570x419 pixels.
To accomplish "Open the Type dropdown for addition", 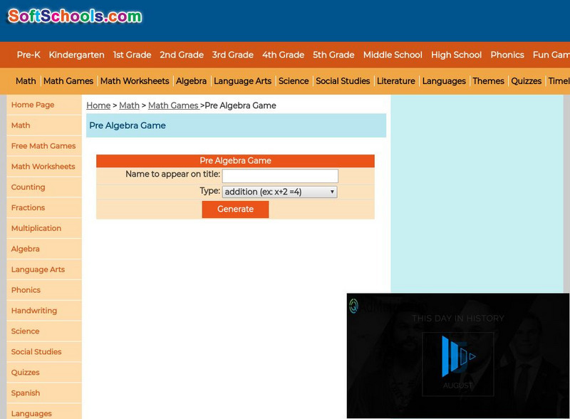I will coord(279,192).
